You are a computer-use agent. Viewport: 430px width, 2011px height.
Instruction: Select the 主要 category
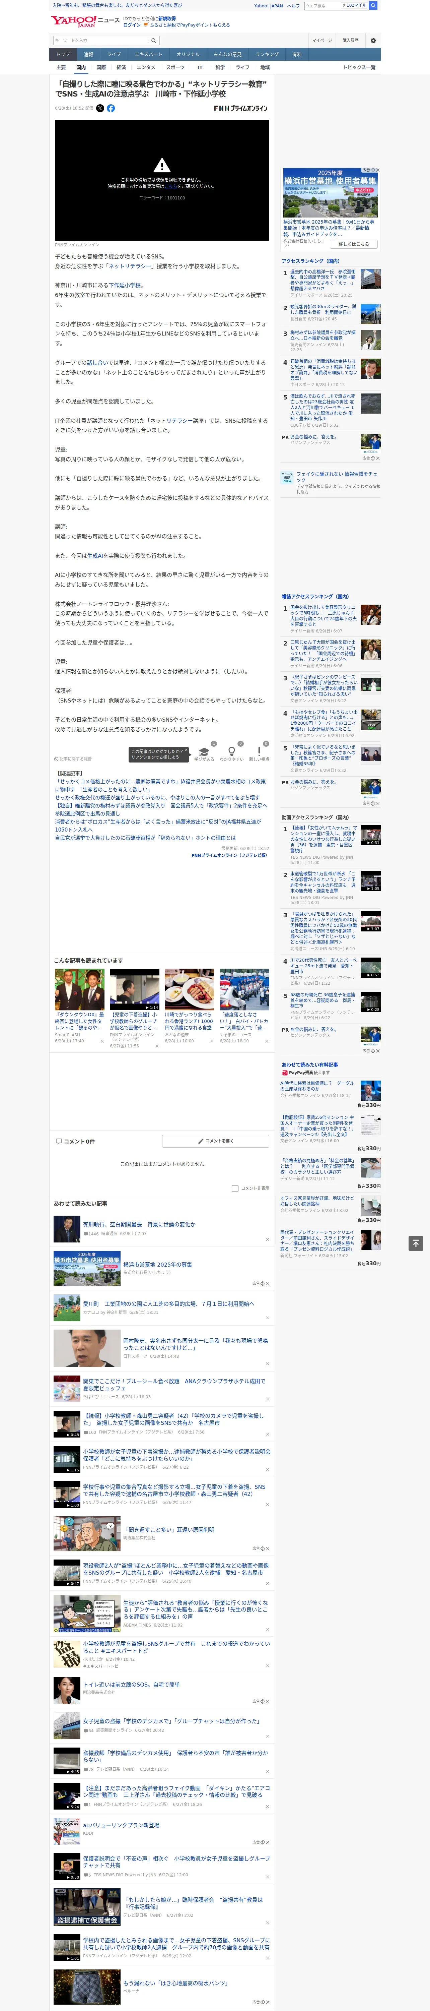(61, 67)
